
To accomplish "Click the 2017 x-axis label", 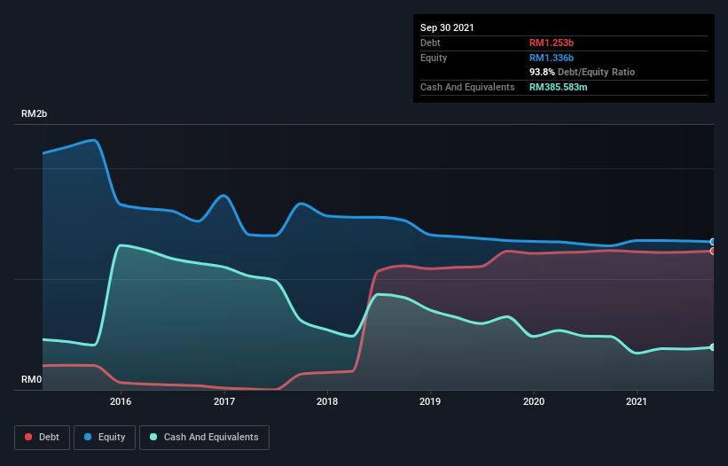I will point(224,401).
